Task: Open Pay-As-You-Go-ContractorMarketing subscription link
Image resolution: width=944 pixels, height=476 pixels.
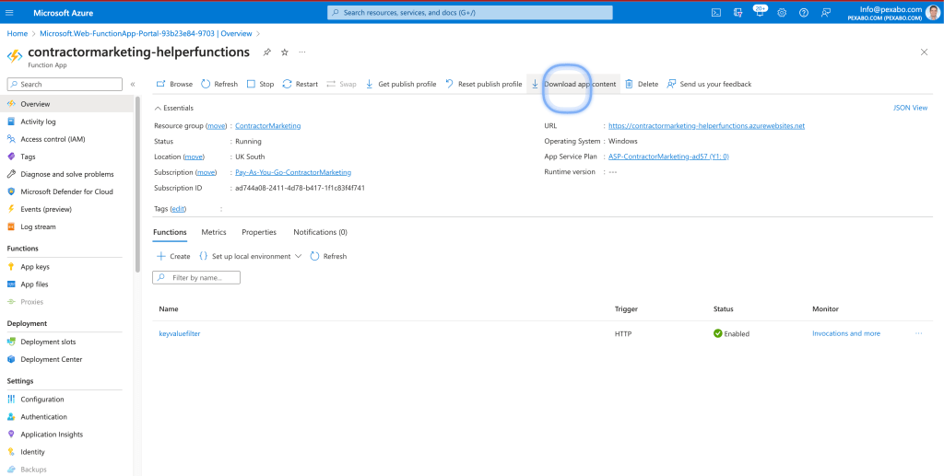Action: pos(293,172)
